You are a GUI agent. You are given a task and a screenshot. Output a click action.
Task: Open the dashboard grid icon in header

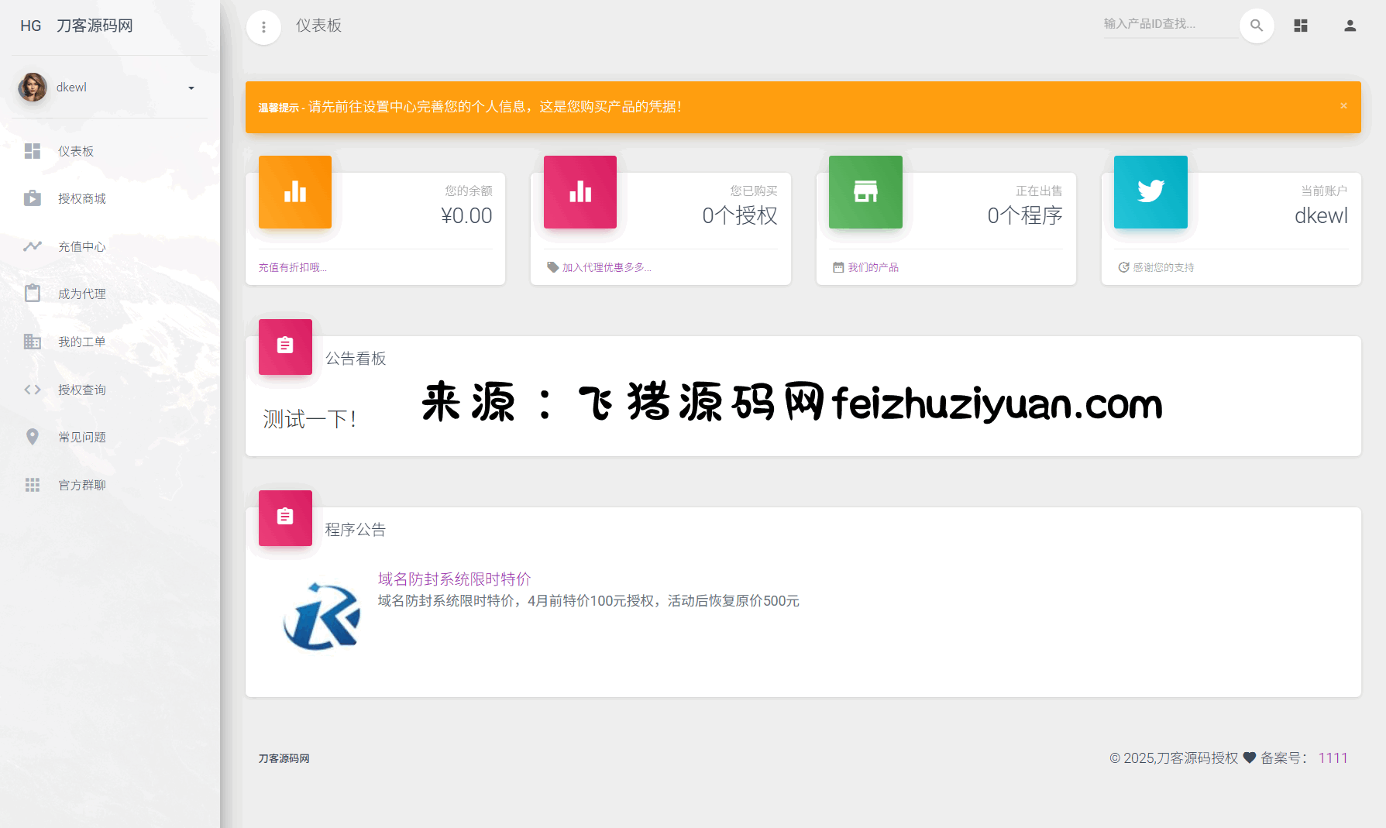pyautogui.click(x=1300, y=26)
